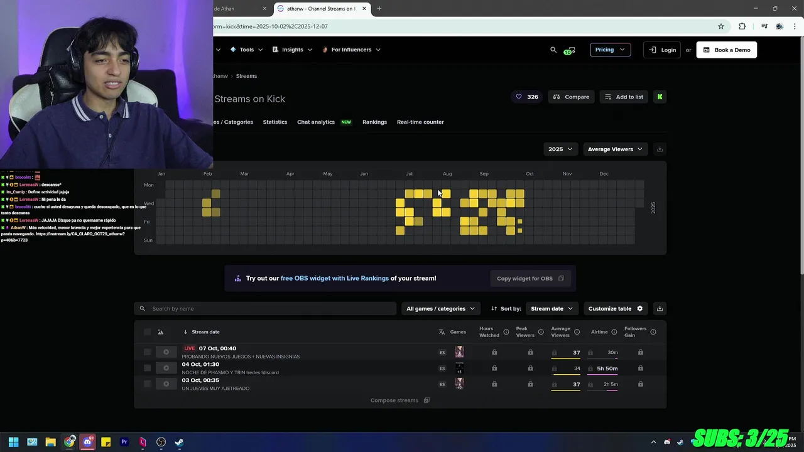
Task: Play the 03 Oct stream preview
Action: click(x=166, y=384)
